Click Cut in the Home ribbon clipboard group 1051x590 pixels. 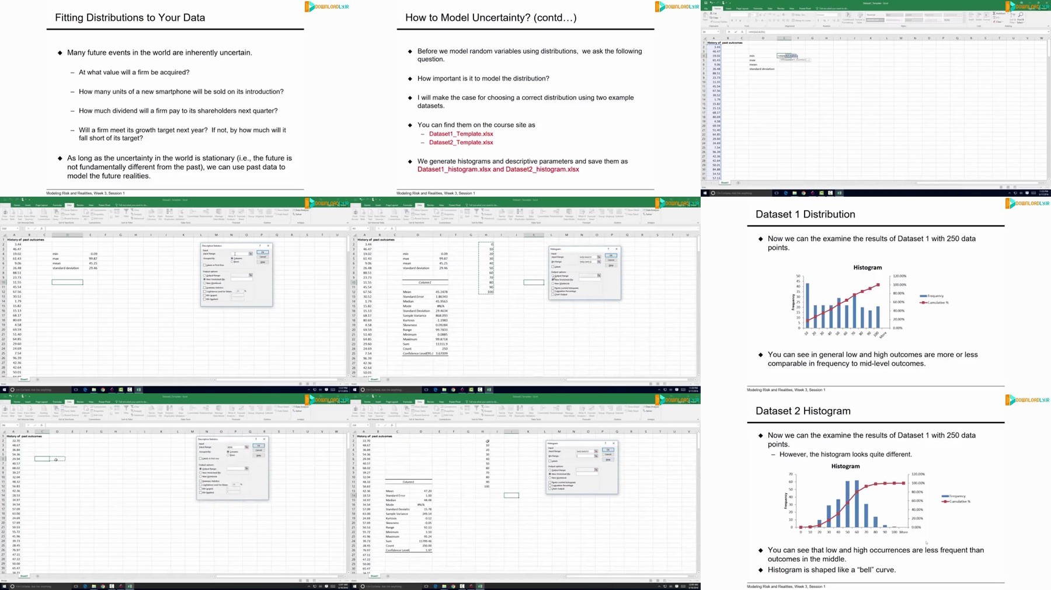(x=714, y=13)
